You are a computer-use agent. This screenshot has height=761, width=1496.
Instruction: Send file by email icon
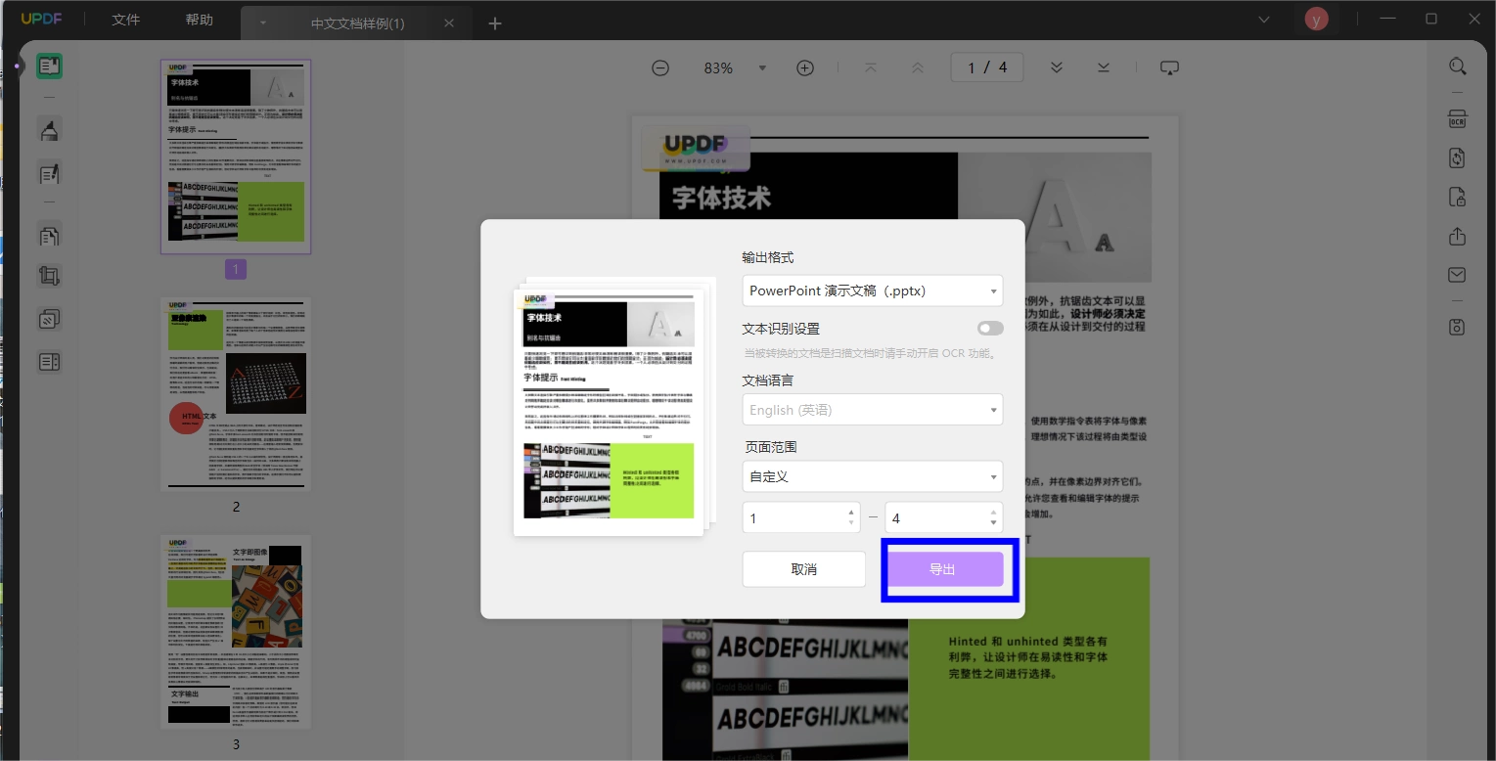(1458, 275)
